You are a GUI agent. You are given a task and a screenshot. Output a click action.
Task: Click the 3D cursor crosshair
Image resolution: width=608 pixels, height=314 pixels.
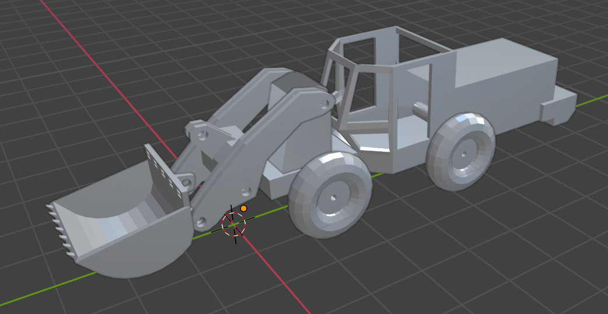click(x=234, y=224)
